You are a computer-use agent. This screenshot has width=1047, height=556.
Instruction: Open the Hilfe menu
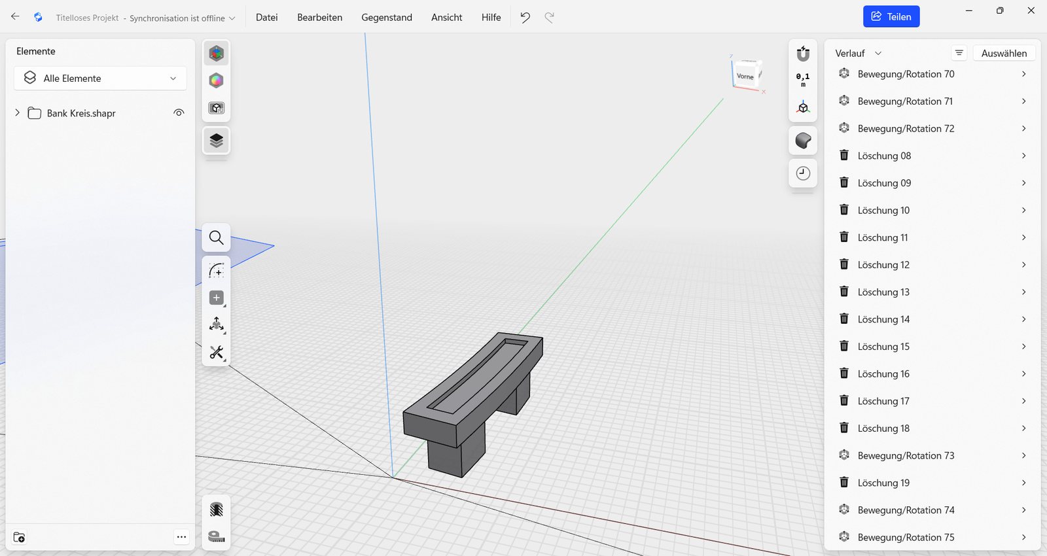click(491, 18)
